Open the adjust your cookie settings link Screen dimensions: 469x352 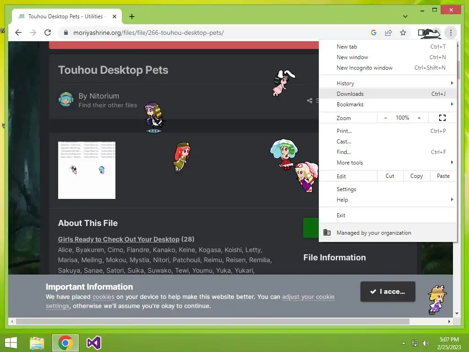click(190, 302)
